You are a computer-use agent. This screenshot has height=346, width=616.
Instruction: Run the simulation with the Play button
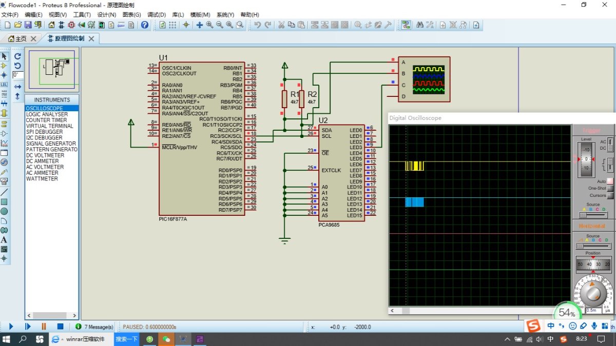tap(11, 326)
